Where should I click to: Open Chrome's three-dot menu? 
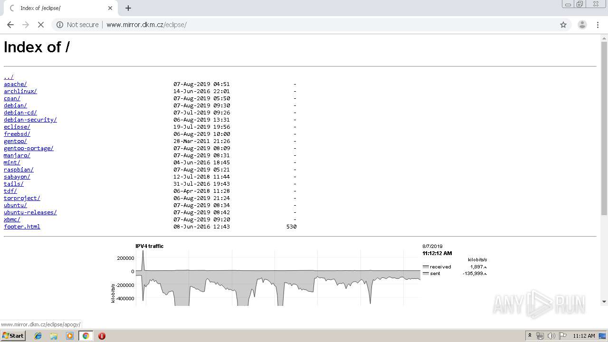tap(598, 25)
